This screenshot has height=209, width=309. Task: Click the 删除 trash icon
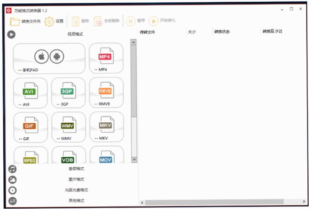[75, 21]
